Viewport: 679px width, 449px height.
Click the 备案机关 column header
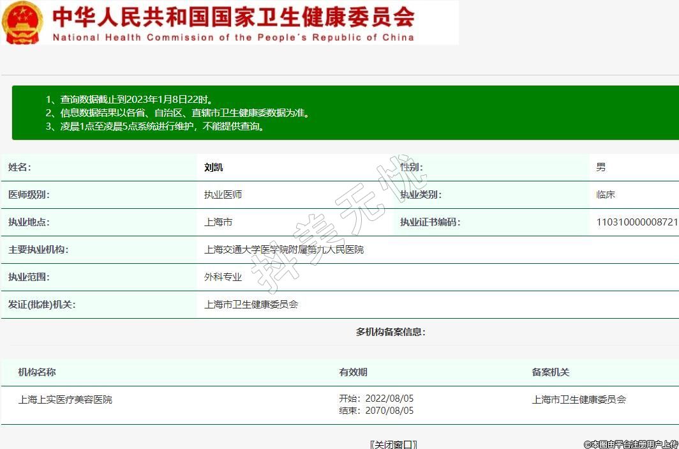(x=550, y=372)
